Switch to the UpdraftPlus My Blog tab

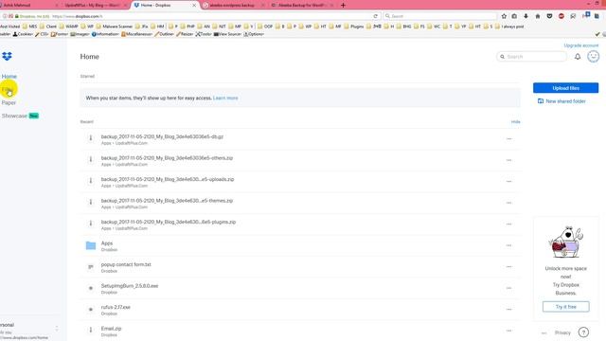pyautogui.click(x=92, y=5)
